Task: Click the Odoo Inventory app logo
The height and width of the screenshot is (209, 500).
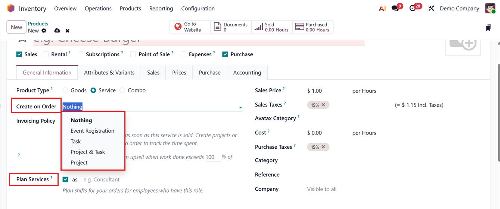Action: pos(11,8)
